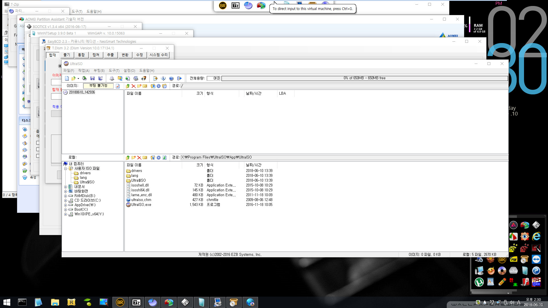Select UltraISO.exe in local file list

point(141,205)
